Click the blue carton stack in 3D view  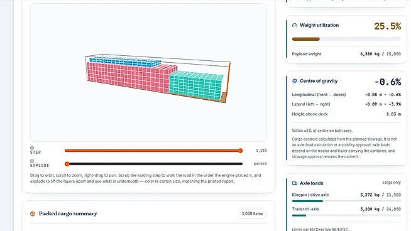pyautogui.click(x=125, y=62)
